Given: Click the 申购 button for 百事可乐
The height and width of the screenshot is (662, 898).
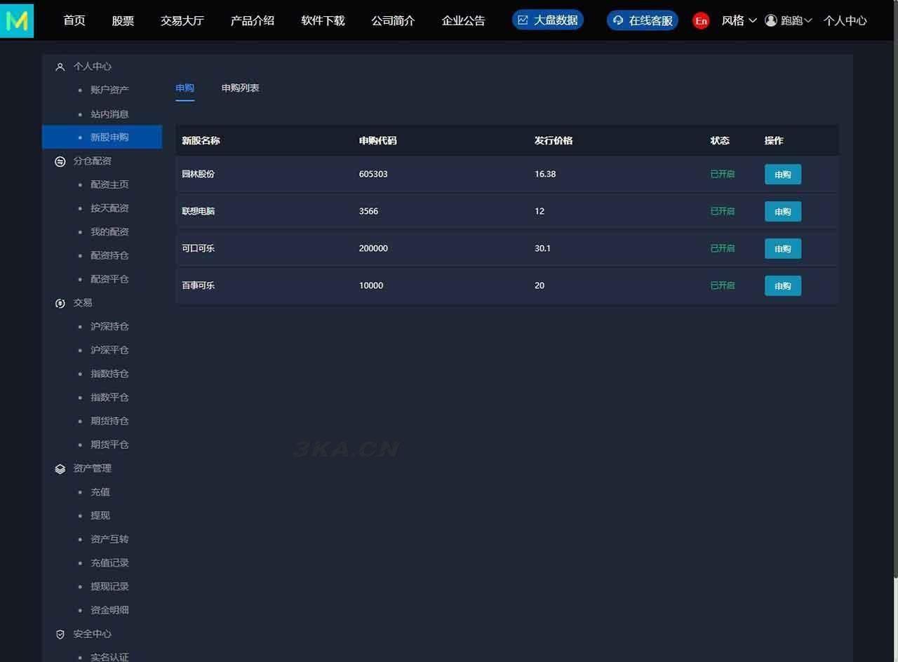Looking at the screenshot, I should pyautogui.click(x=782, y=285).
